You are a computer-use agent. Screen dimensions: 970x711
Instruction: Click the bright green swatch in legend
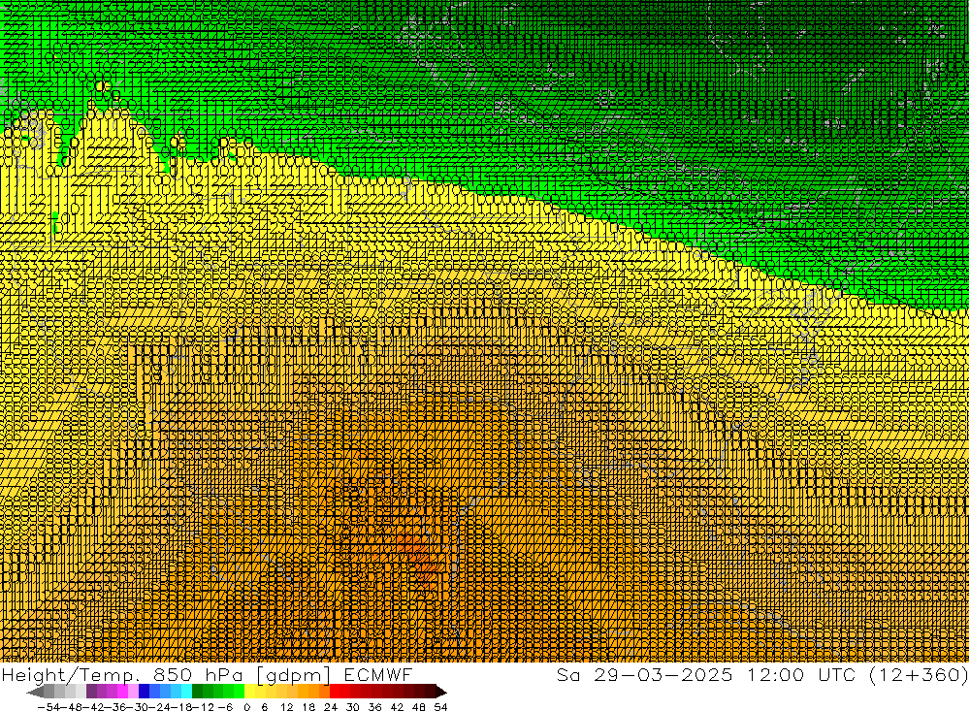(x=231, y=692)
